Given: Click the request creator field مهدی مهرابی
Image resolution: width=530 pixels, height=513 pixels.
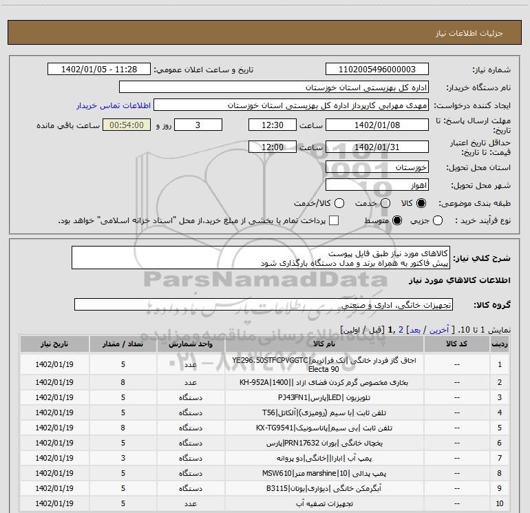Looking at the screenshot, I should 291,105.
